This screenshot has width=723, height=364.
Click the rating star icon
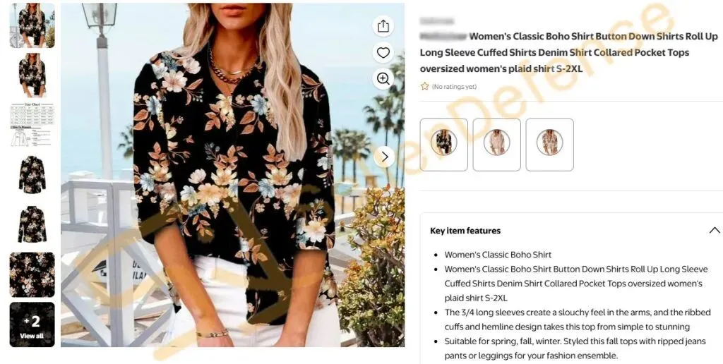tap(424, 86)
